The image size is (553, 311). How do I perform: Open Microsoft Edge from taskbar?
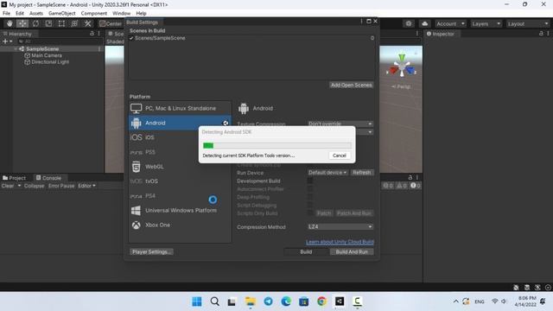[x=286, y=301]
